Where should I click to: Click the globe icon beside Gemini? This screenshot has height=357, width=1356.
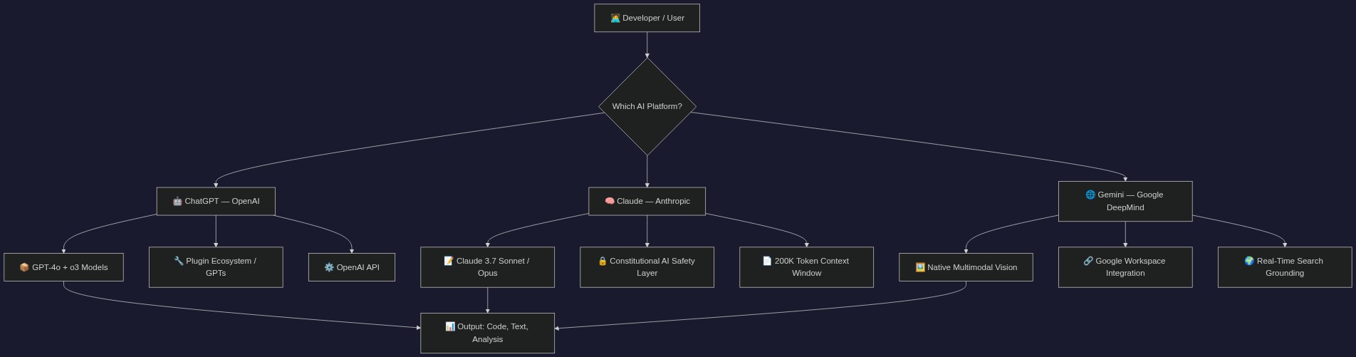click(x=1090, y=195)
